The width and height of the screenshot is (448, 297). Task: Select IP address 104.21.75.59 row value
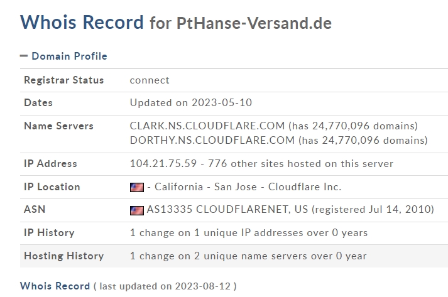(x=261, y=164)
